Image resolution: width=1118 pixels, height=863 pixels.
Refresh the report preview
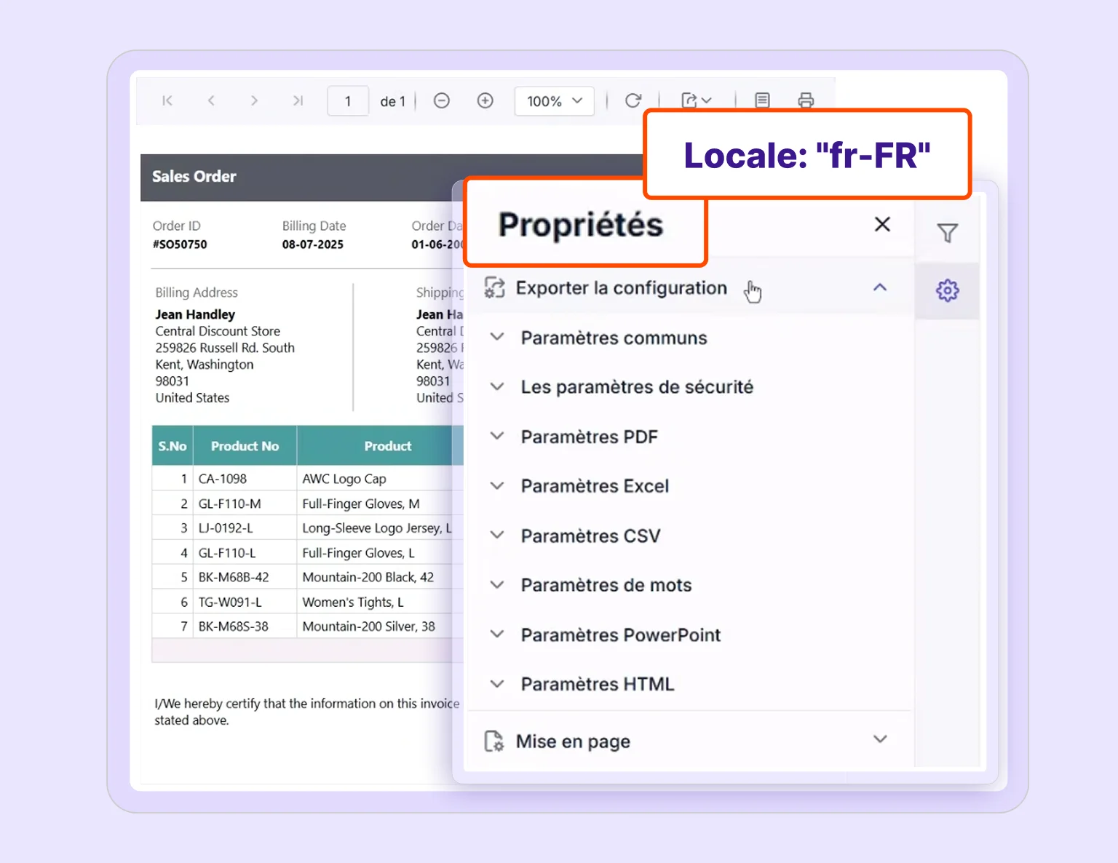click(x=633, y=100)
